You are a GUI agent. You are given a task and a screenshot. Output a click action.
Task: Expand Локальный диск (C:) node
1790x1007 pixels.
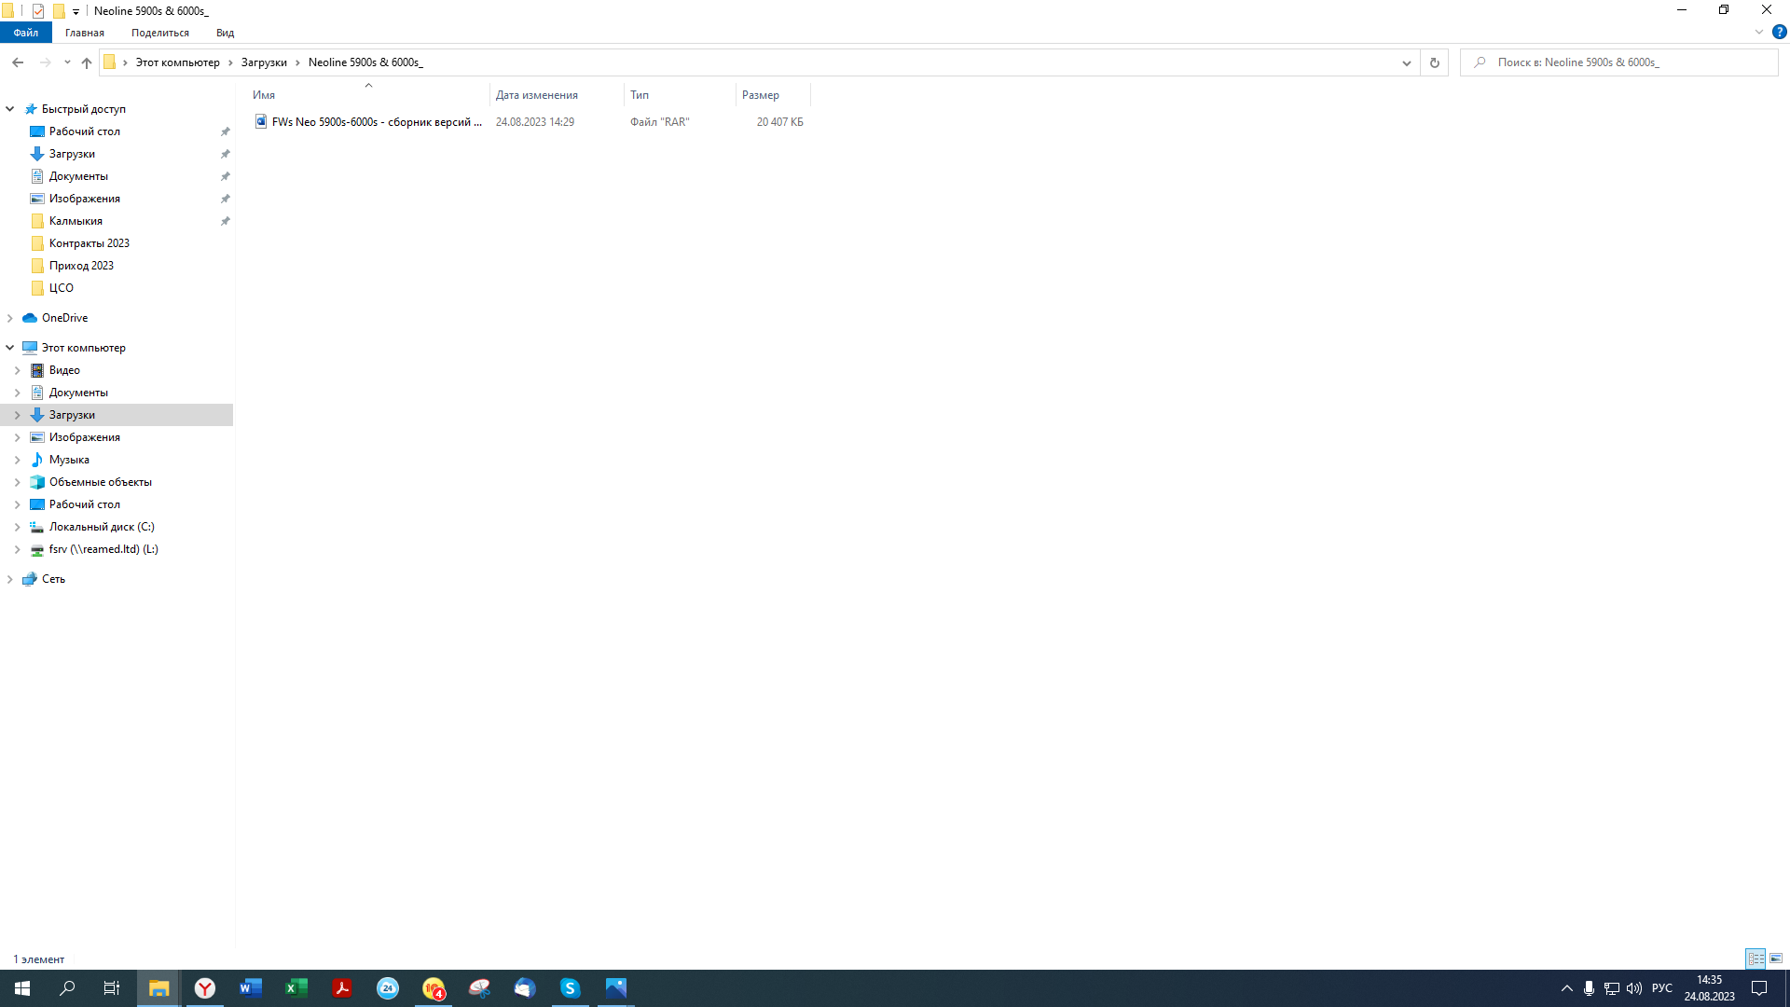[x=17, y=527]
